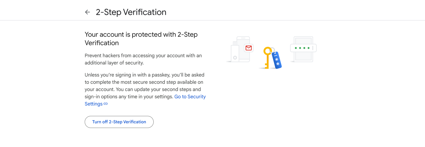The width and height of the screenshot is (425, 147).
Task: Click the Prevent hackers paragraph text
Action: click(143, 59)
